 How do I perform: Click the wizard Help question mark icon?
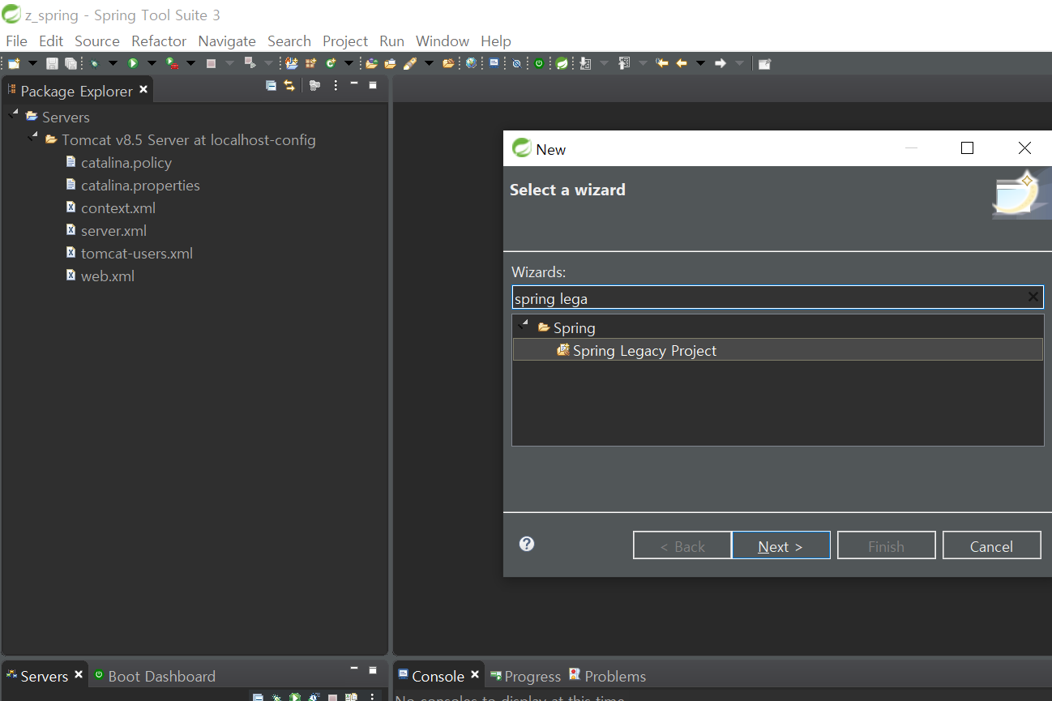tap(527, 544)
